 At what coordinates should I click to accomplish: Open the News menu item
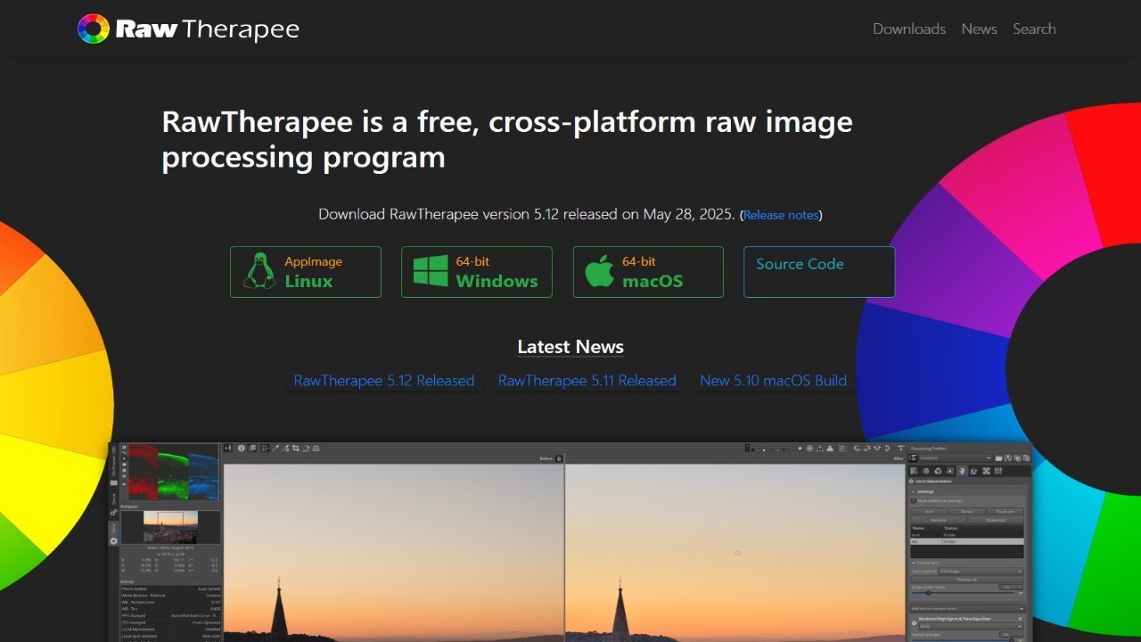click(979, 29)
